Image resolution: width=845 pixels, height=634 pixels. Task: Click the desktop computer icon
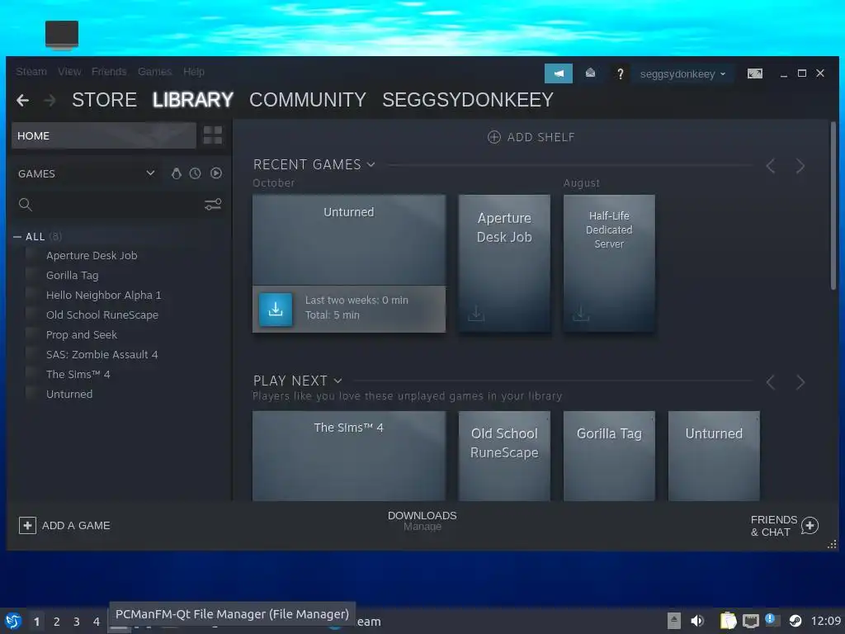tap(62, 35)
